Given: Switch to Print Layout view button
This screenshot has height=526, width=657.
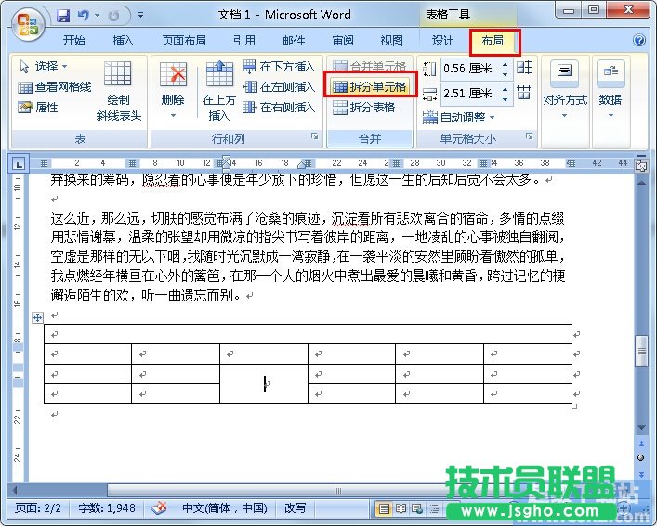Looking at the screenshot, I should coord(383,508).
